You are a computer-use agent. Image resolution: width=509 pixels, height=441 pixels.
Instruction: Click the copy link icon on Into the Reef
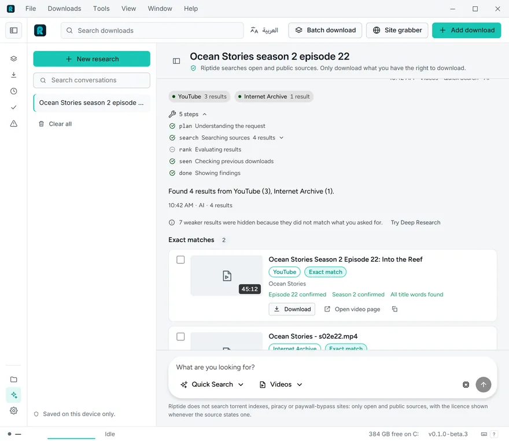point(394,309)
